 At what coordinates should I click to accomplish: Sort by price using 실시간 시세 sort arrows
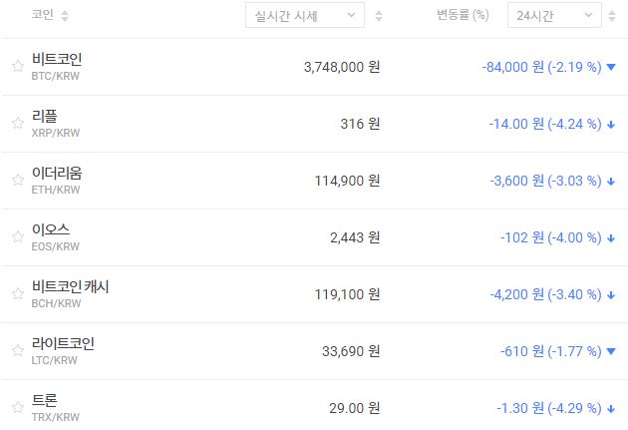tap(378, 16)
